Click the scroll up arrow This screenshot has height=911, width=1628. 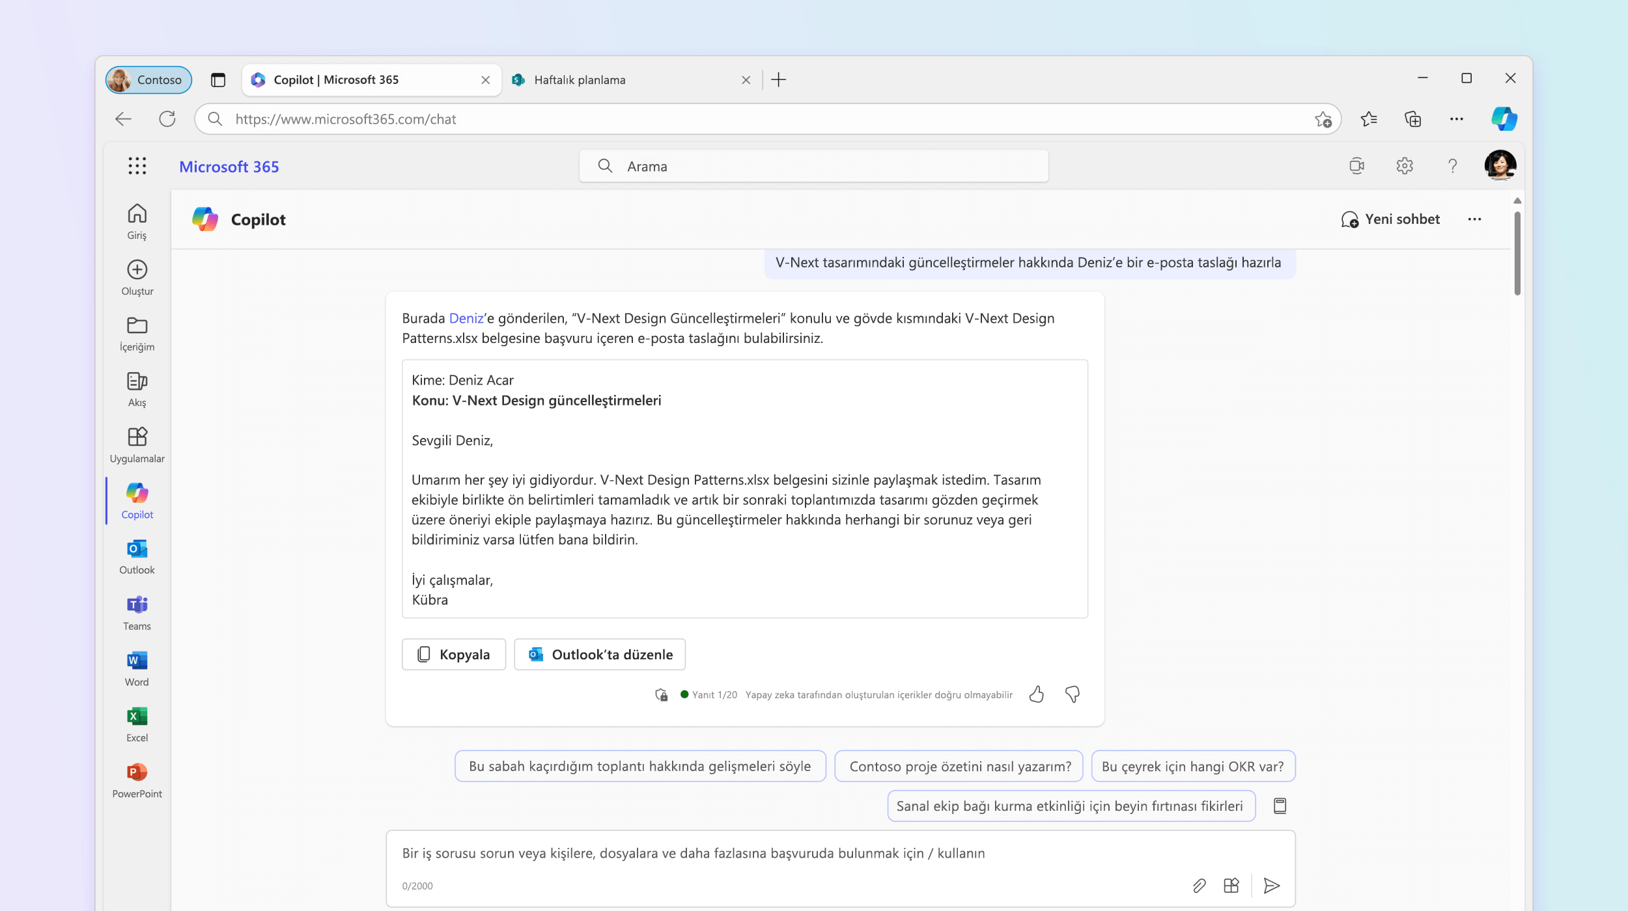pyautogui.click(x=1517, y=200)
